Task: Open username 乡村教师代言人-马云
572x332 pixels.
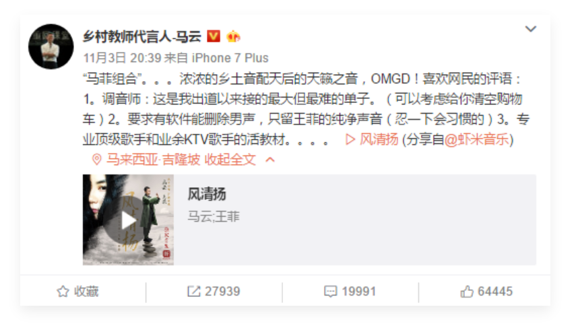Action: (142, 36)
